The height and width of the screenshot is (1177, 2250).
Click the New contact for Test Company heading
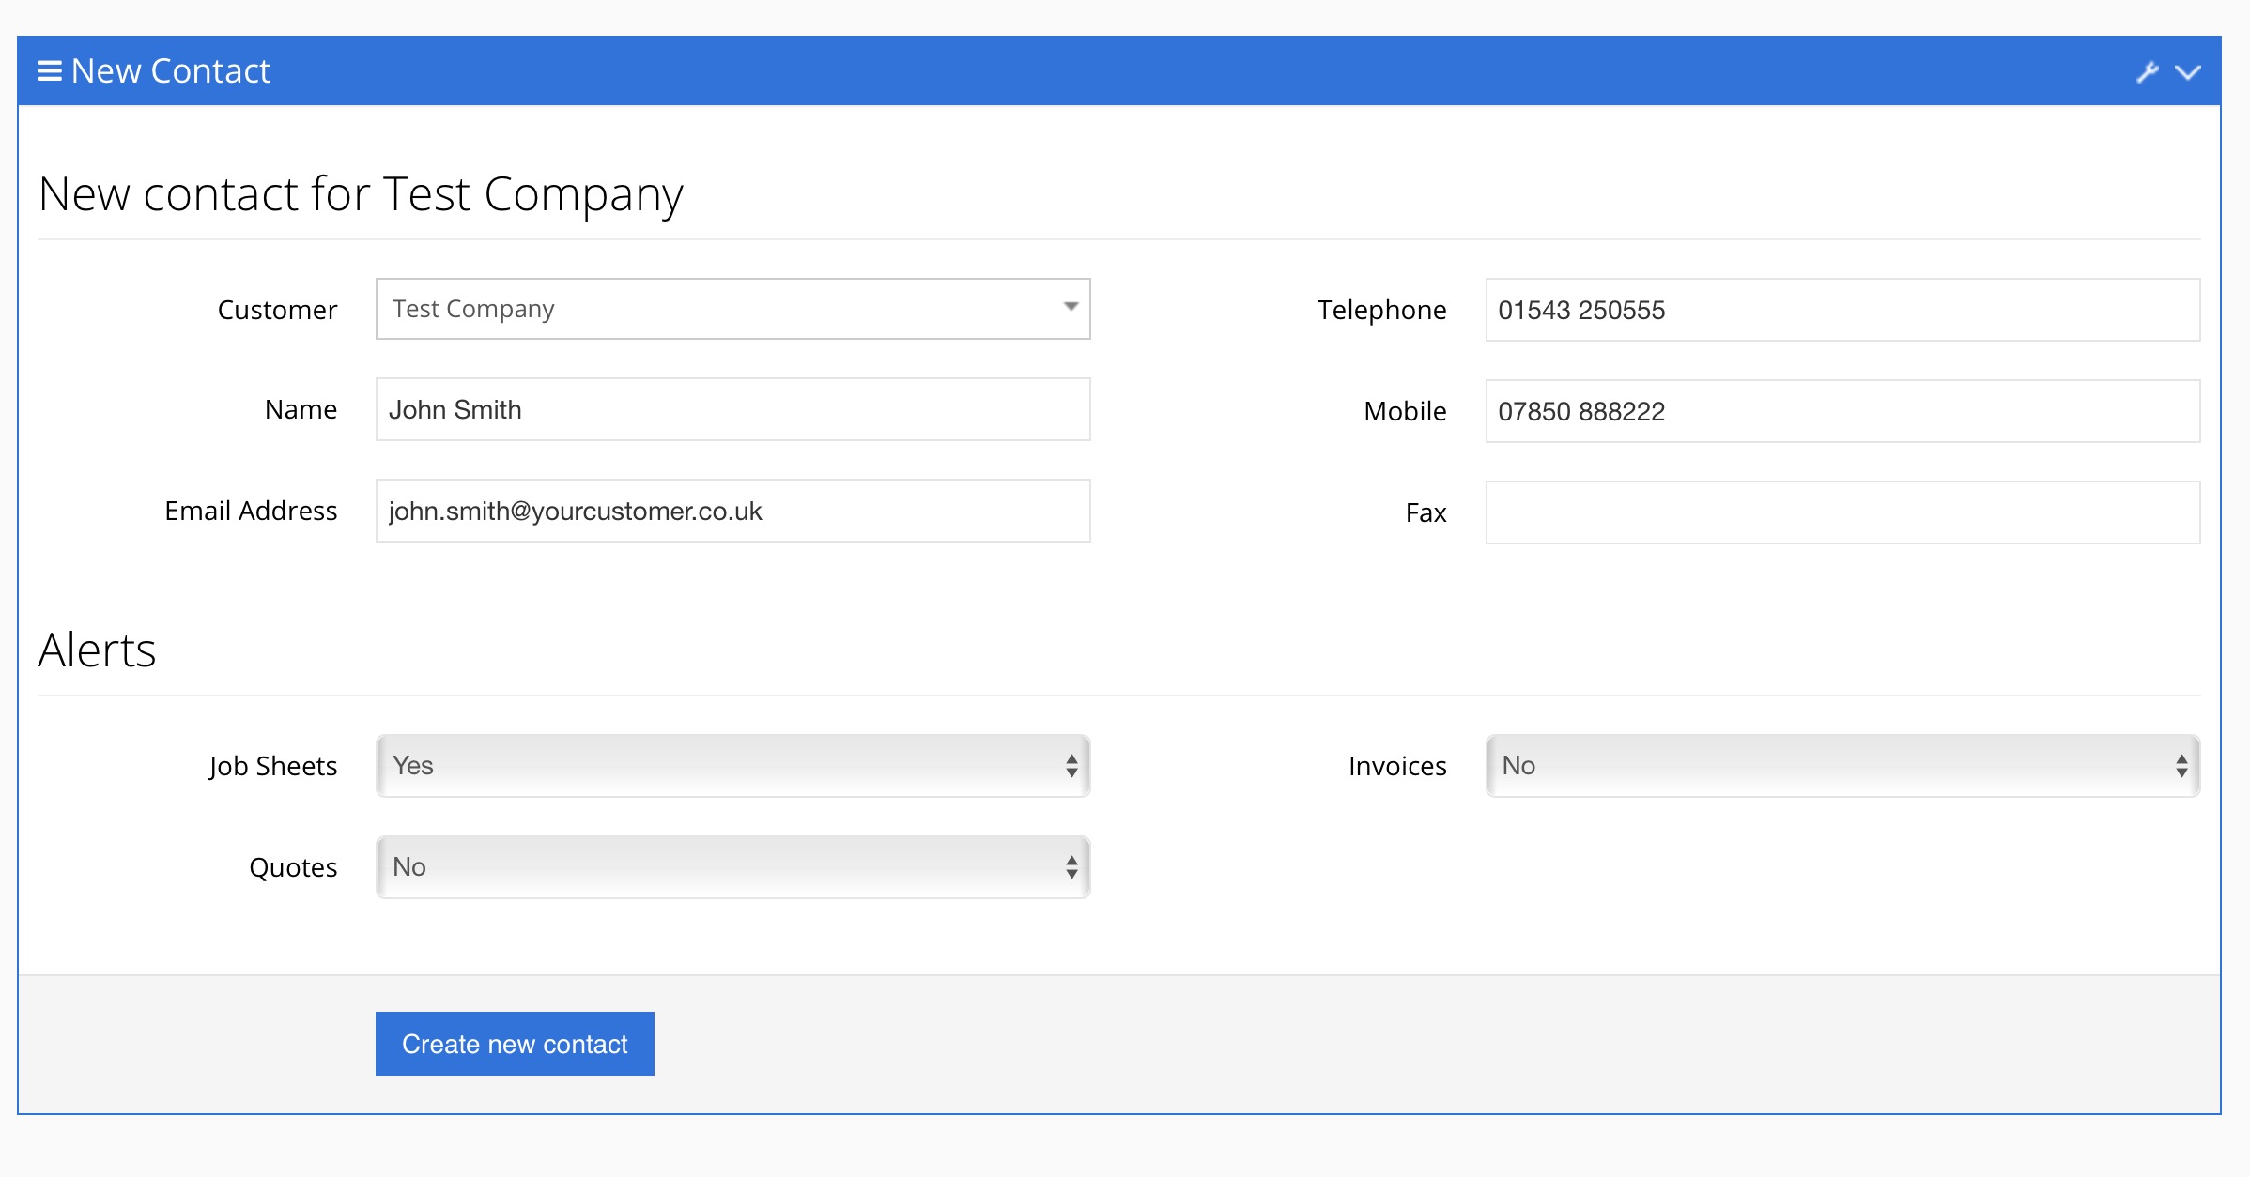(361, 194)
